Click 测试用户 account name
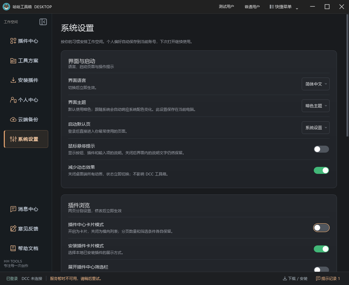This screenshot has height=285, width=349. pyautogui.click(x=226, y=7)
